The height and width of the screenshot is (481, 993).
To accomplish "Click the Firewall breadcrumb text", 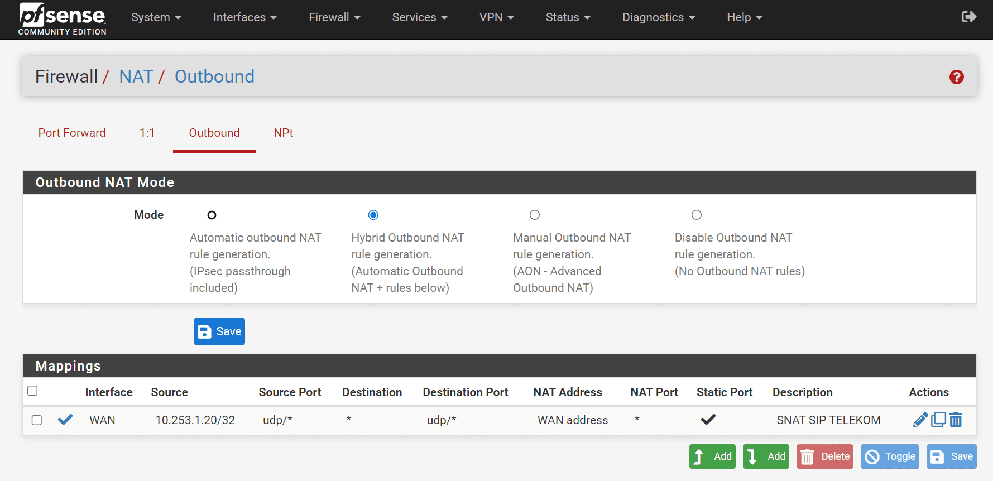I will click(x=66, y=76).
